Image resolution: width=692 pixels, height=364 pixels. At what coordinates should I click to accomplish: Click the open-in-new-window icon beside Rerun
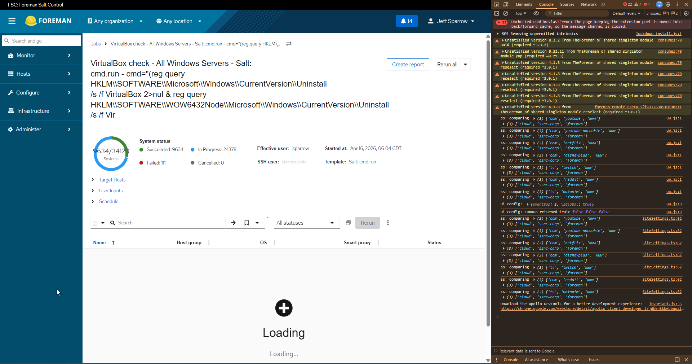[x=348, y=223]
